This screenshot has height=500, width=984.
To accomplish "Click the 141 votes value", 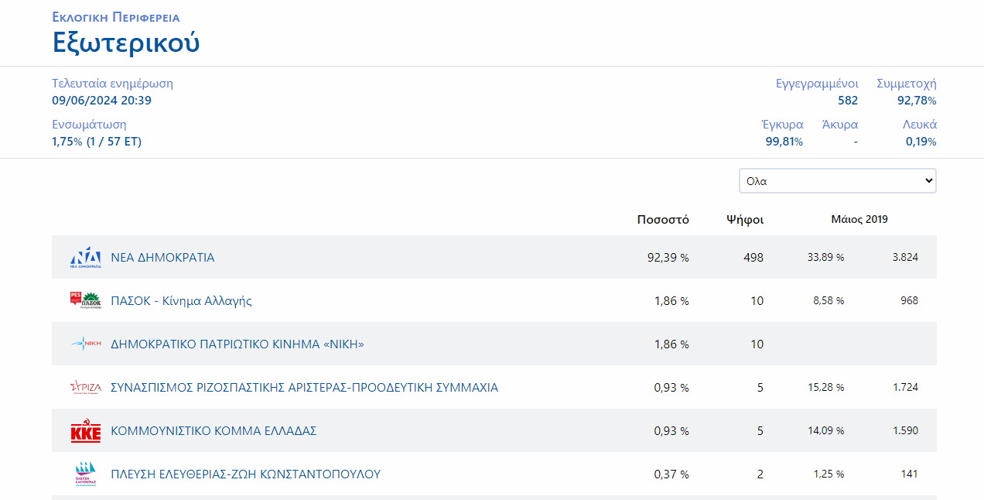I will point(910,474).
